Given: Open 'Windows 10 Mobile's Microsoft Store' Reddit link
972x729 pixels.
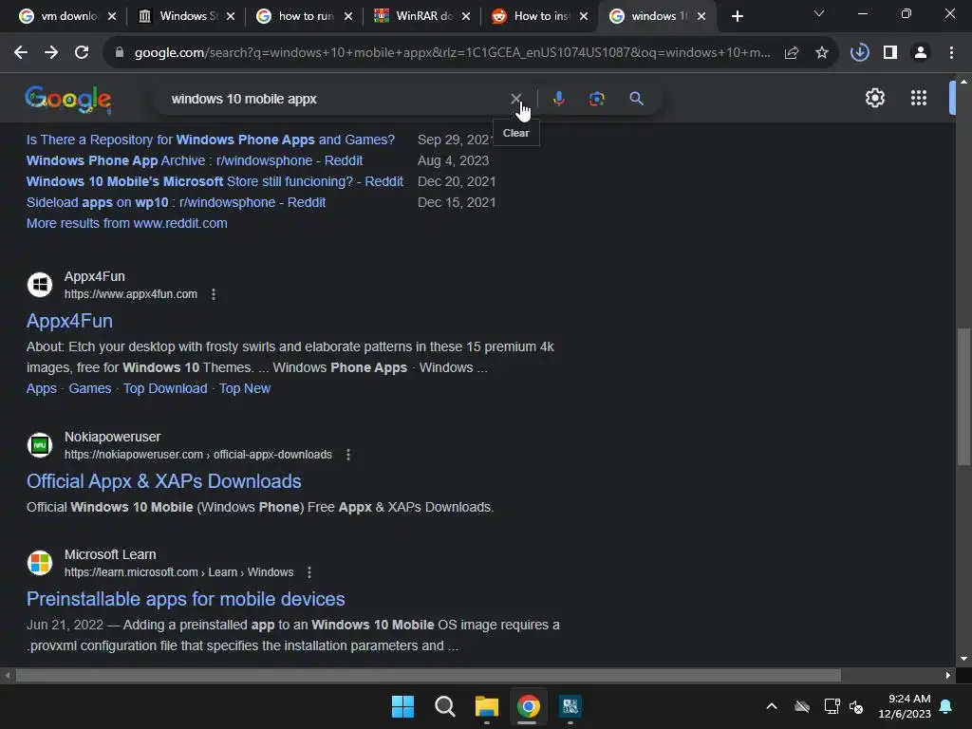Looking at the screenshot, I should tap(215, 182).
